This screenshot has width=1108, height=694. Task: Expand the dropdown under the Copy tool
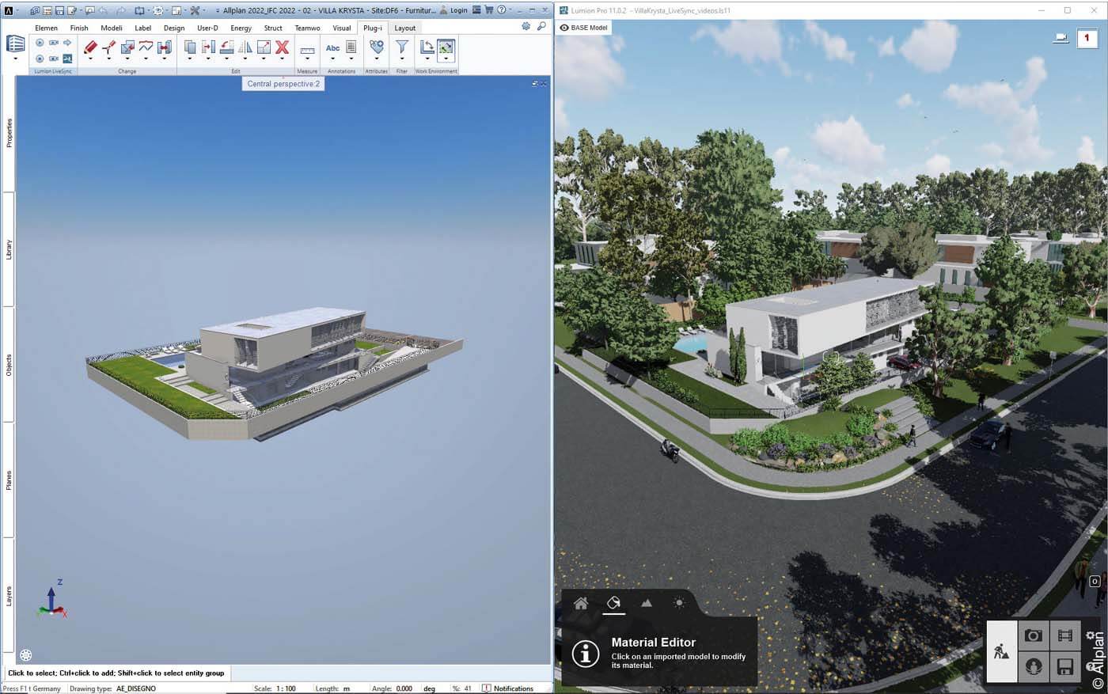[190, 59]
